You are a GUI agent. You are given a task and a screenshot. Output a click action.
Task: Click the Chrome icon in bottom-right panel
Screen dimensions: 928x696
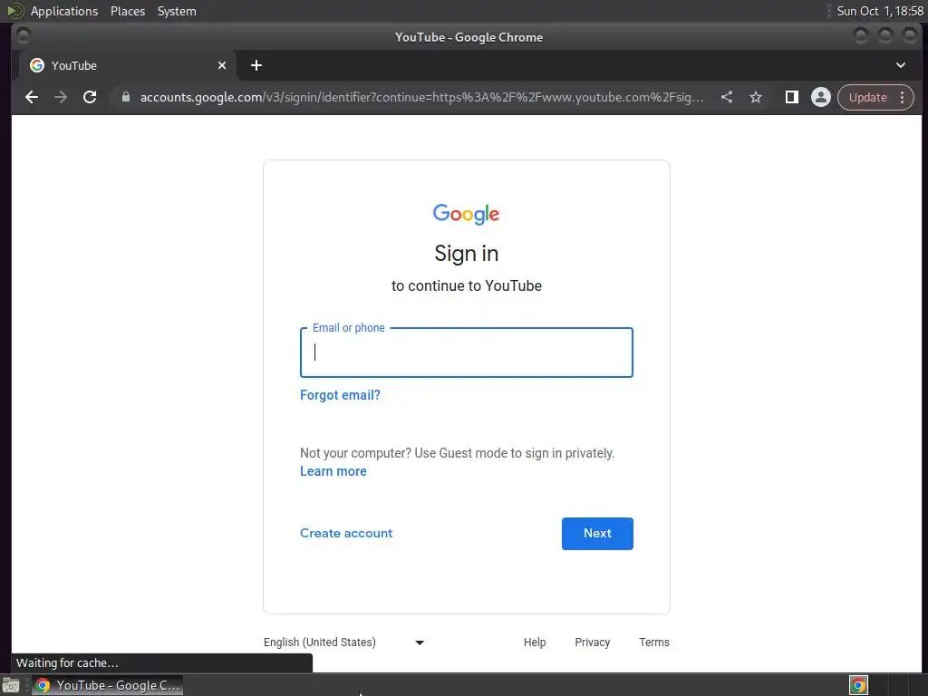(858, 685)
